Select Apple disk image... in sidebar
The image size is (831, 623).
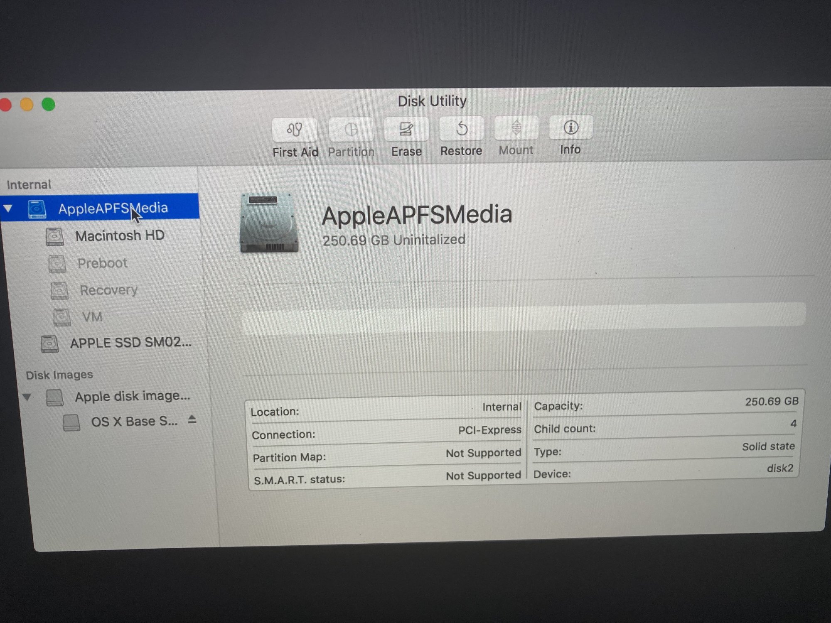coord(133,397)
